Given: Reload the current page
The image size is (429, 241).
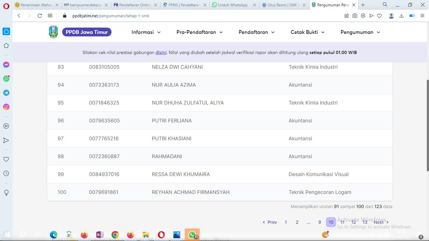Looking at the screenshot, I should (x=40, y=16).
